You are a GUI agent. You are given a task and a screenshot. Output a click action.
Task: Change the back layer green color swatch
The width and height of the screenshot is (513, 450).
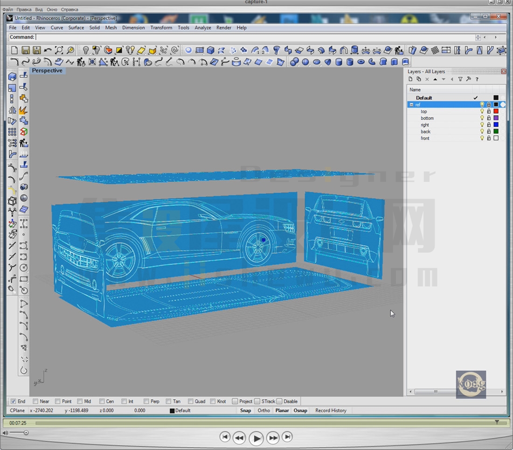coord(496,132)
